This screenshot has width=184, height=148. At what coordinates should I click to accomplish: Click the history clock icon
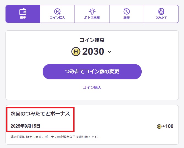pyautogui.click(x=127, y=12)
